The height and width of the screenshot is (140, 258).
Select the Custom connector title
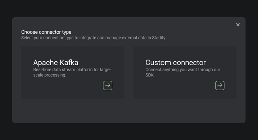(x=176, y=63)
